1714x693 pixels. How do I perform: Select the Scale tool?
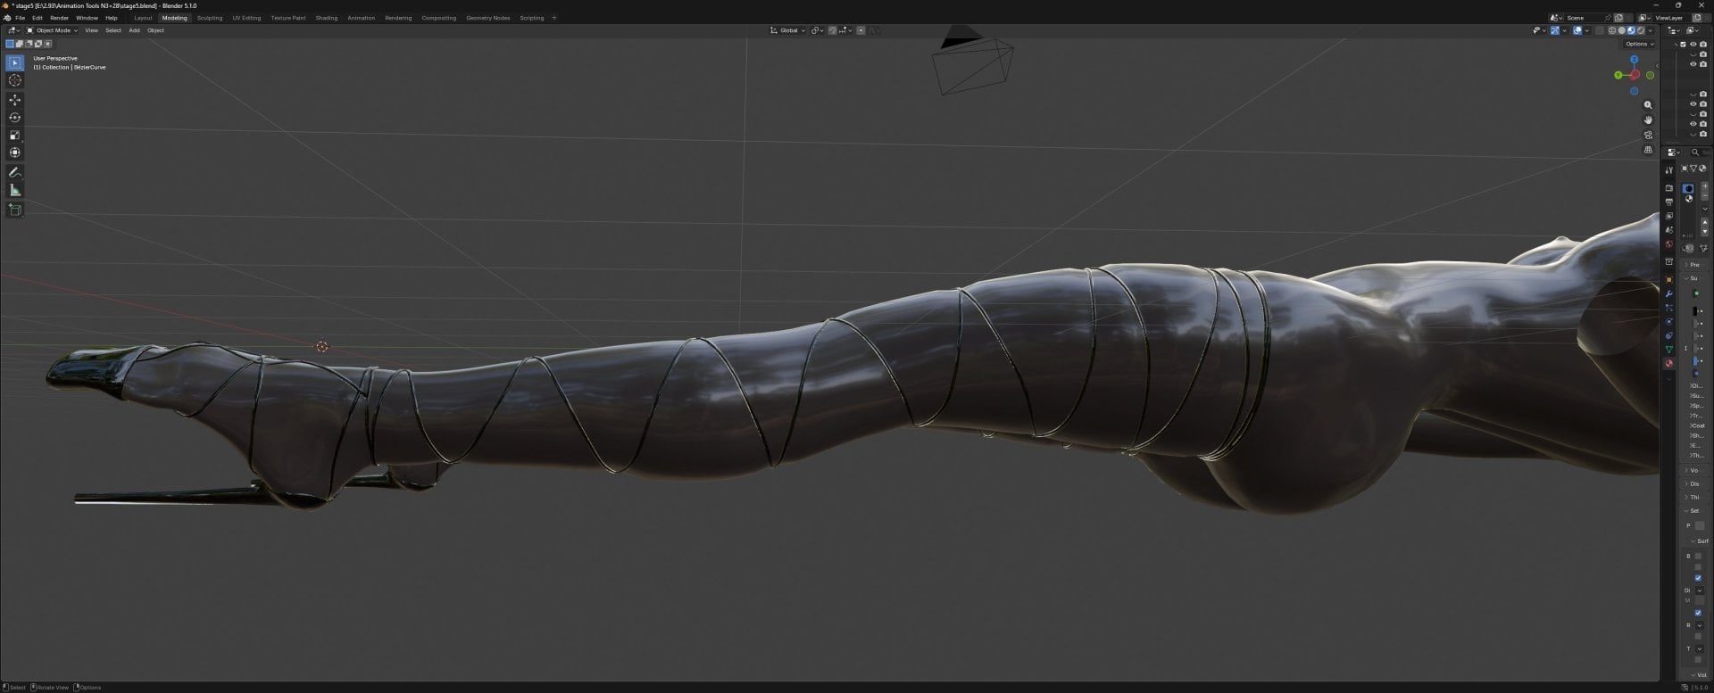(x=15, y=135)
